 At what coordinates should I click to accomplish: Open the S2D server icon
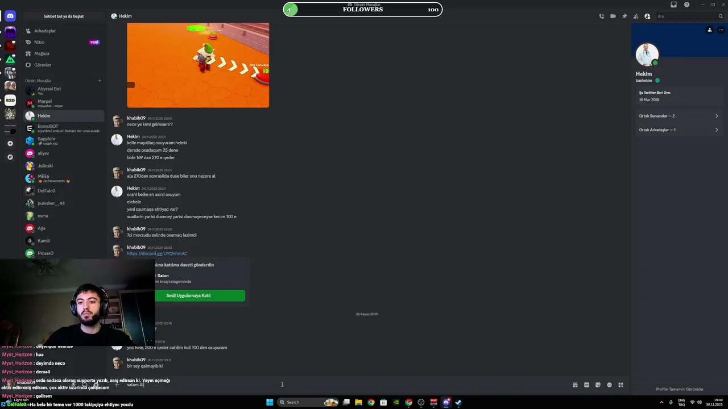(x=10, y=100)
